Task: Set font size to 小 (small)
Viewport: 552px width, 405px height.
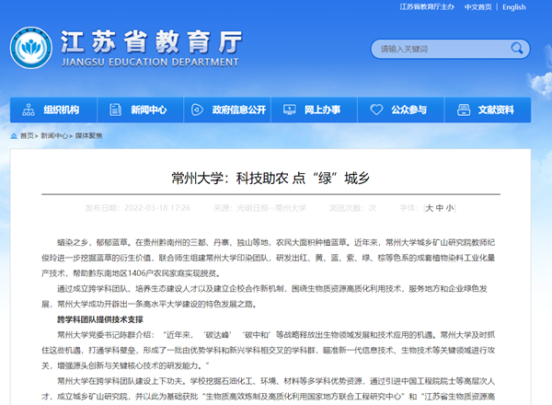Action: tap(450, 208)
